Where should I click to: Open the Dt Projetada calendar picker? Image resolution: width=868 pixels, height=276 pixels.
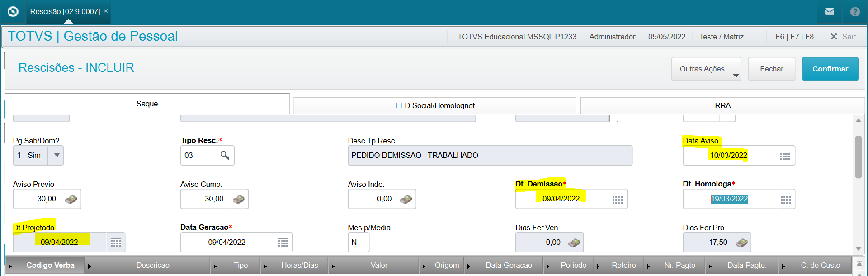pyautogui.click(x=116, y=243)
